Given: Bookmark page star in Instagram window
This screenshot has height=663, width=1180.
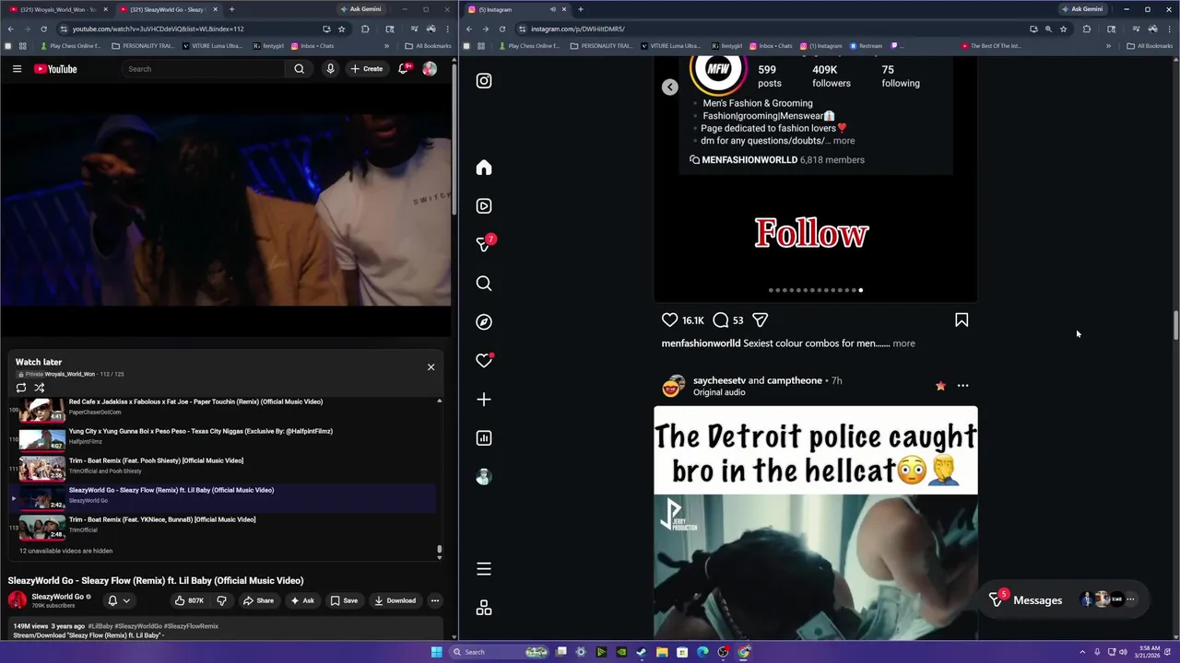Looking at the screenshot, I should (x=1063, y=29).
